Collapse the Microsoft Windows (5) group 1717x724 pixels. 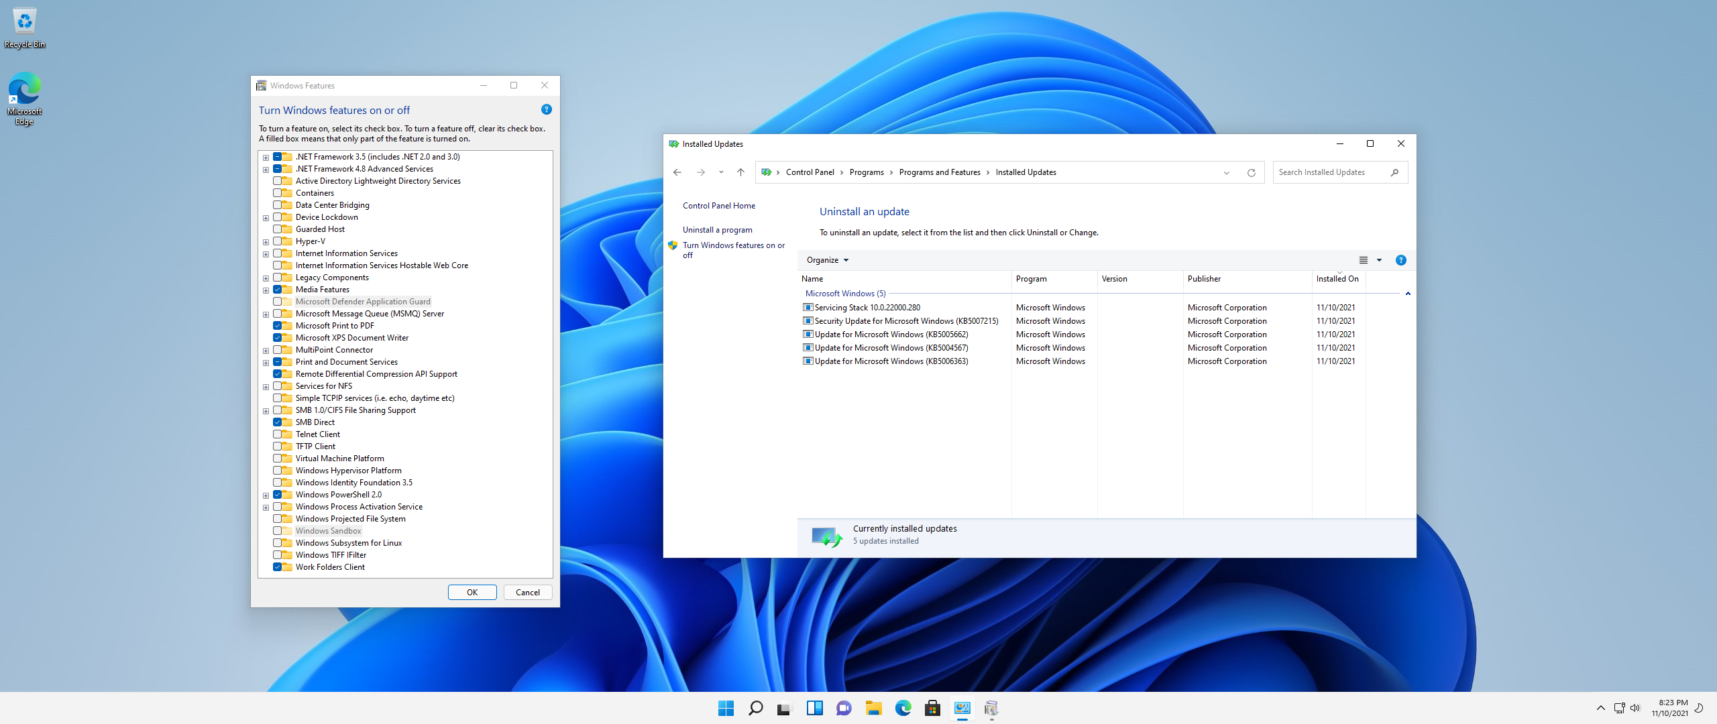click(1408, 294)
